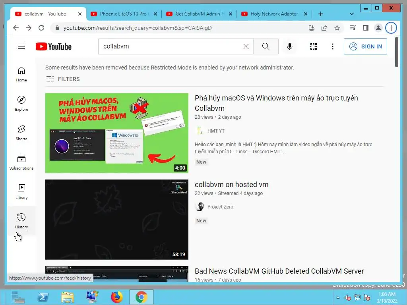Image resolution: width=407 pixels, height=305 pixels.
Task: Click the address bar URL
Action: click(138, 28)
